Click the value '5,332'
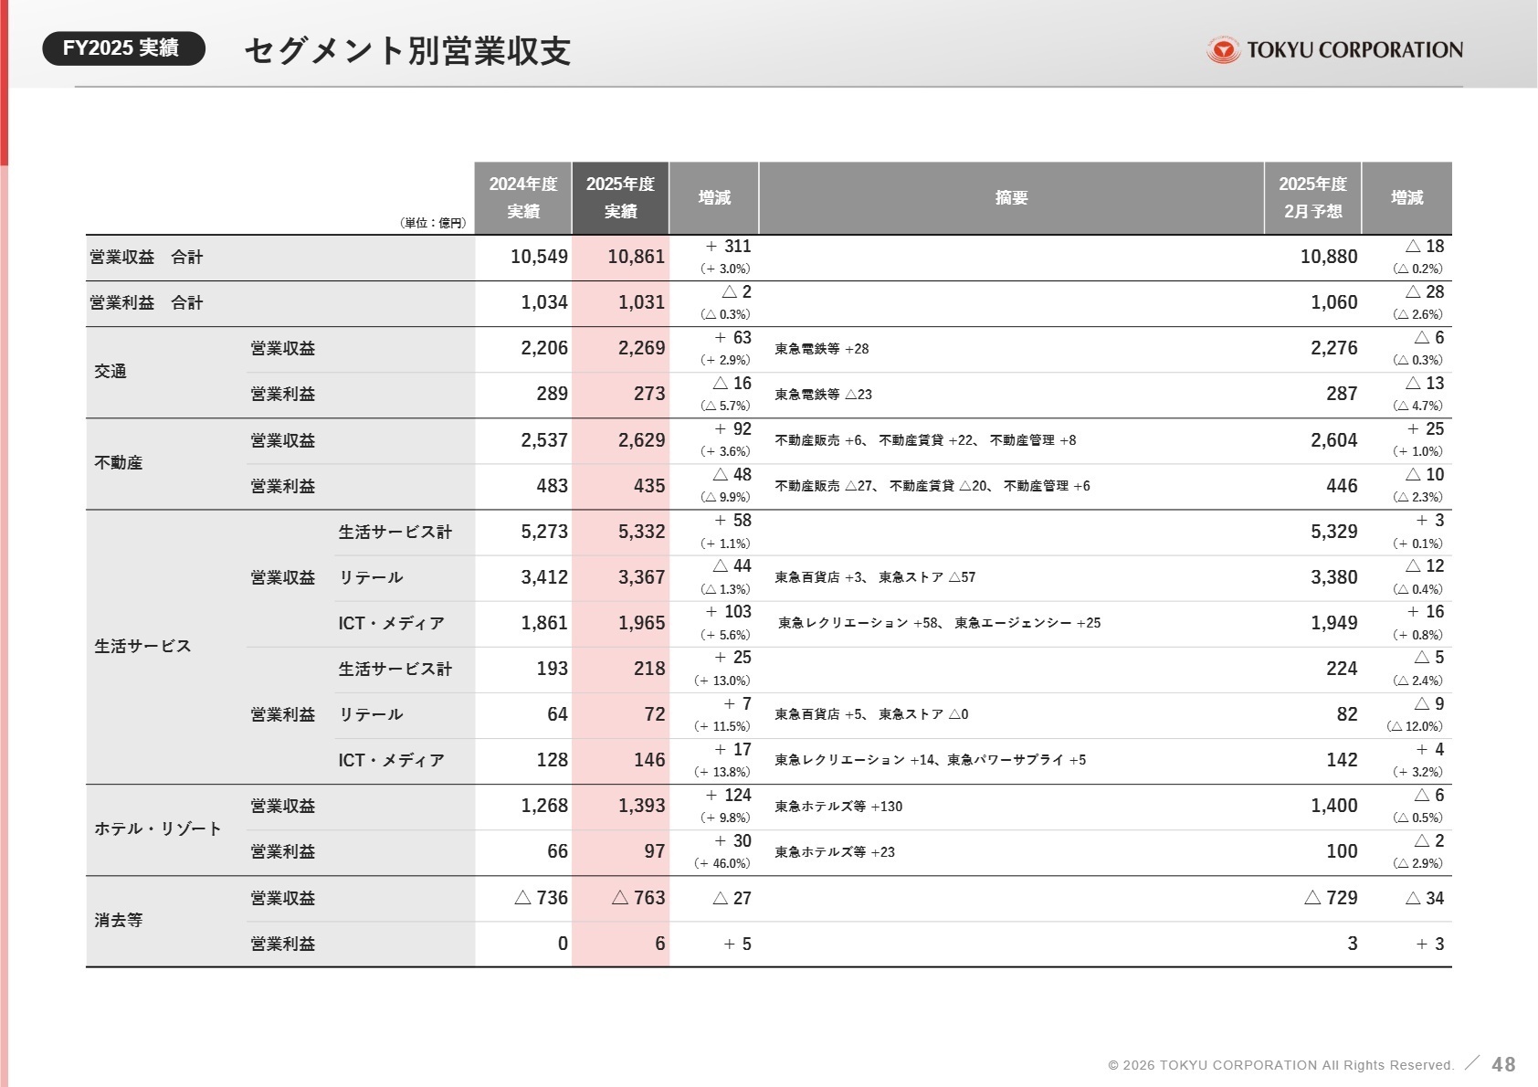 coord(641,532)
